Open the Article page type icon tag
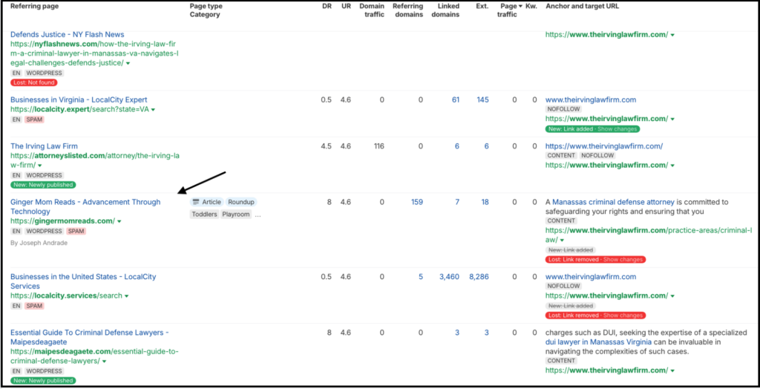 206,202
